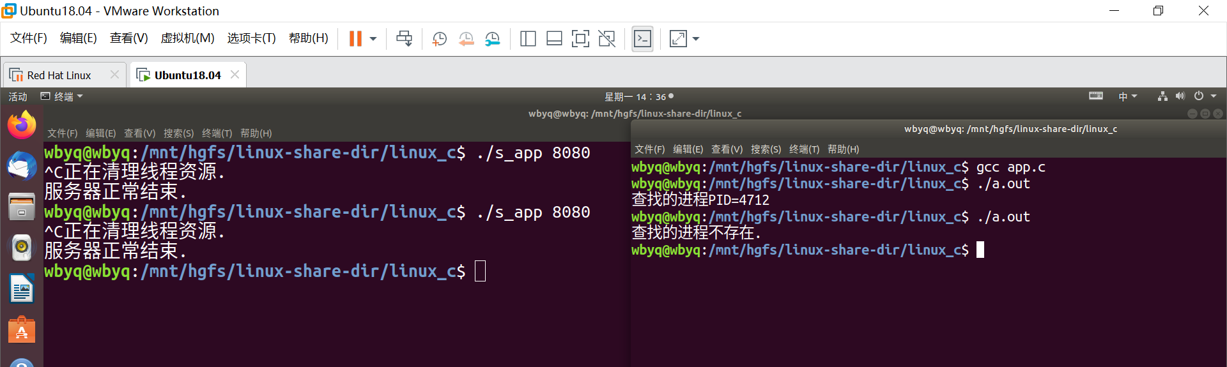Click the gcc app.c command line
This screenshot has height=367, width=1227.
[838, 167]
